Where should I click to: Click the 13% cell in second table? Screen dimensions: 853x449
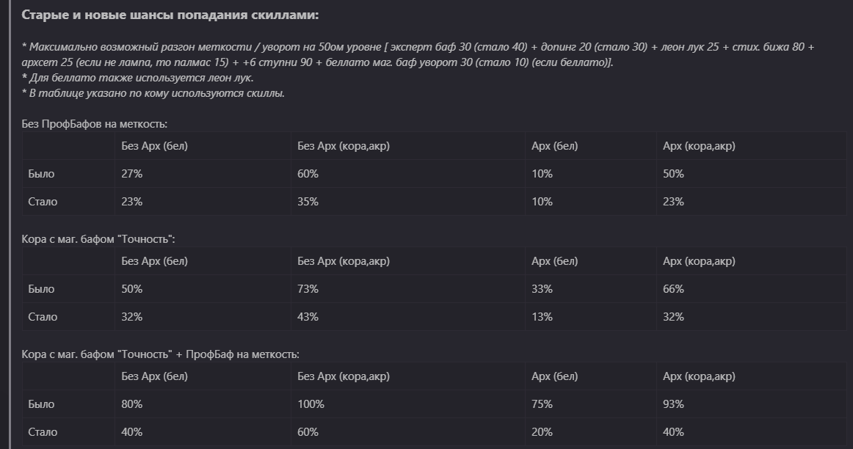(x=591, y=317)
